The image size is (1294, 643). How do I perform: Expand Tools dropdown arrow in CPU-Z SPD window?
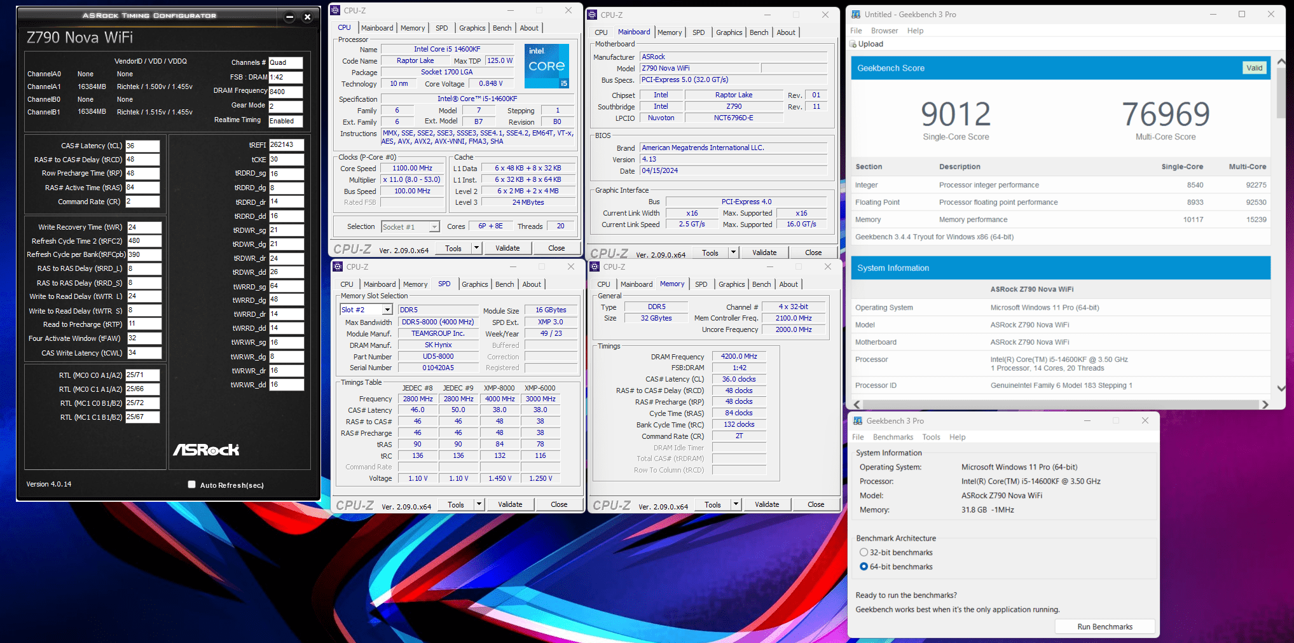click(479, 504)
